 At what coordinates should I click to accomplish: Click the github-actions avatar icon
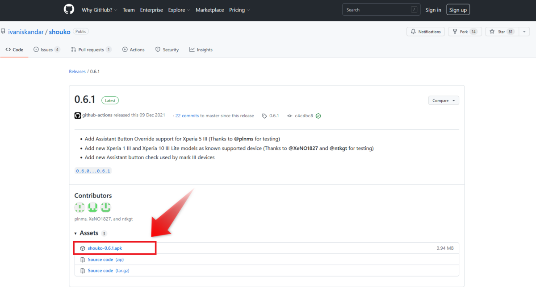tap(78, 116)
